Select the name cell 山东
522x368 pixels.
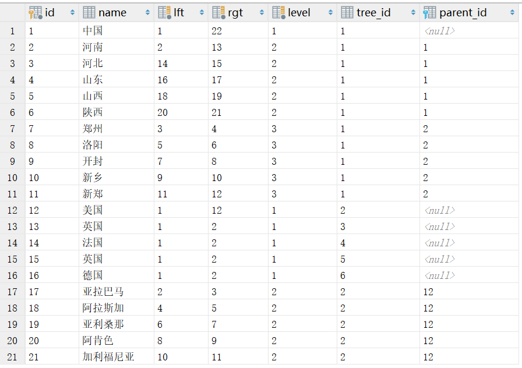point(116,80)
